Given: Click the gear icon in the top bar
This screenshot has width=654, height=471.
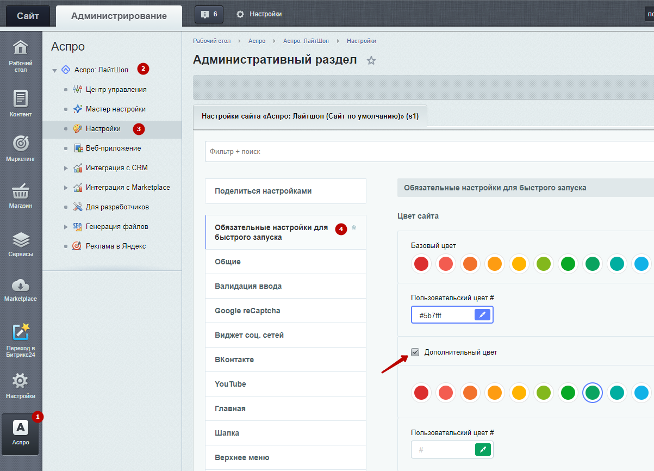Looking at the screenshot, I should pyautogui.click(x=240, y=14).
